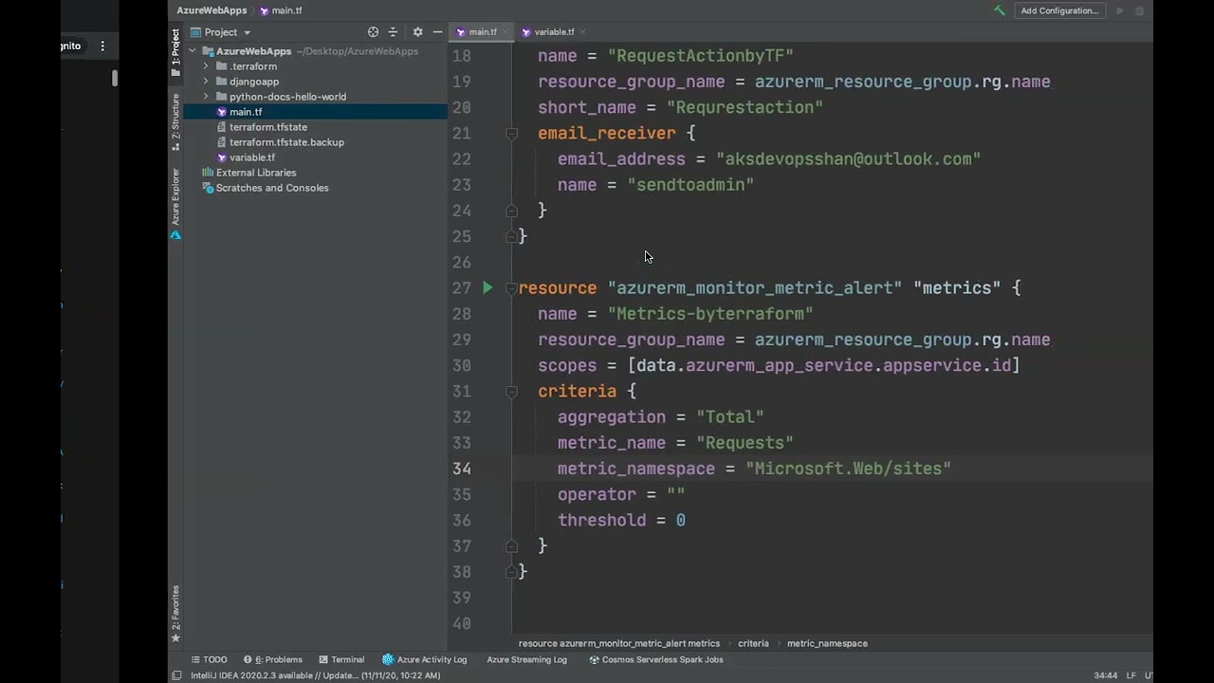Click the resource azurerm_monitor_metric_alert metrics breadcrumb
Screen dimensions: 1214x683
[x=619, y=643]
